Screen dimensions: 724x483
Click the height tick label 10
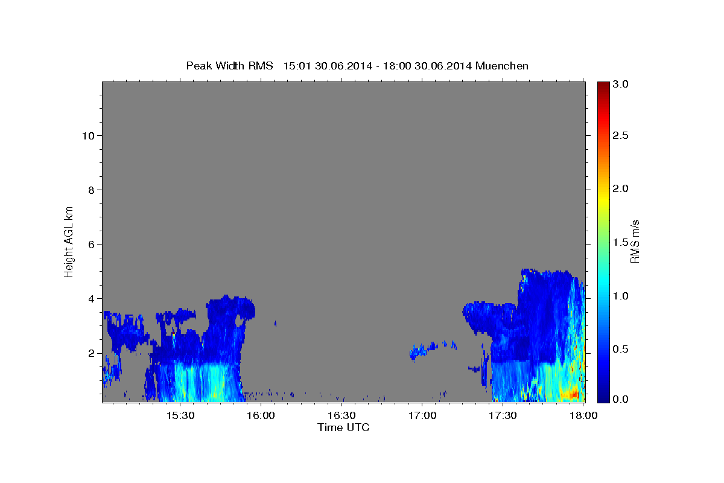87,136
